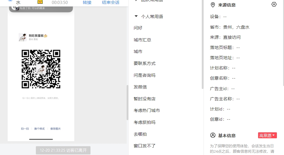Click the session timer 00:03:50
Image resolution: width=284 pixels, height=155 pixels.
pos(60,3)
